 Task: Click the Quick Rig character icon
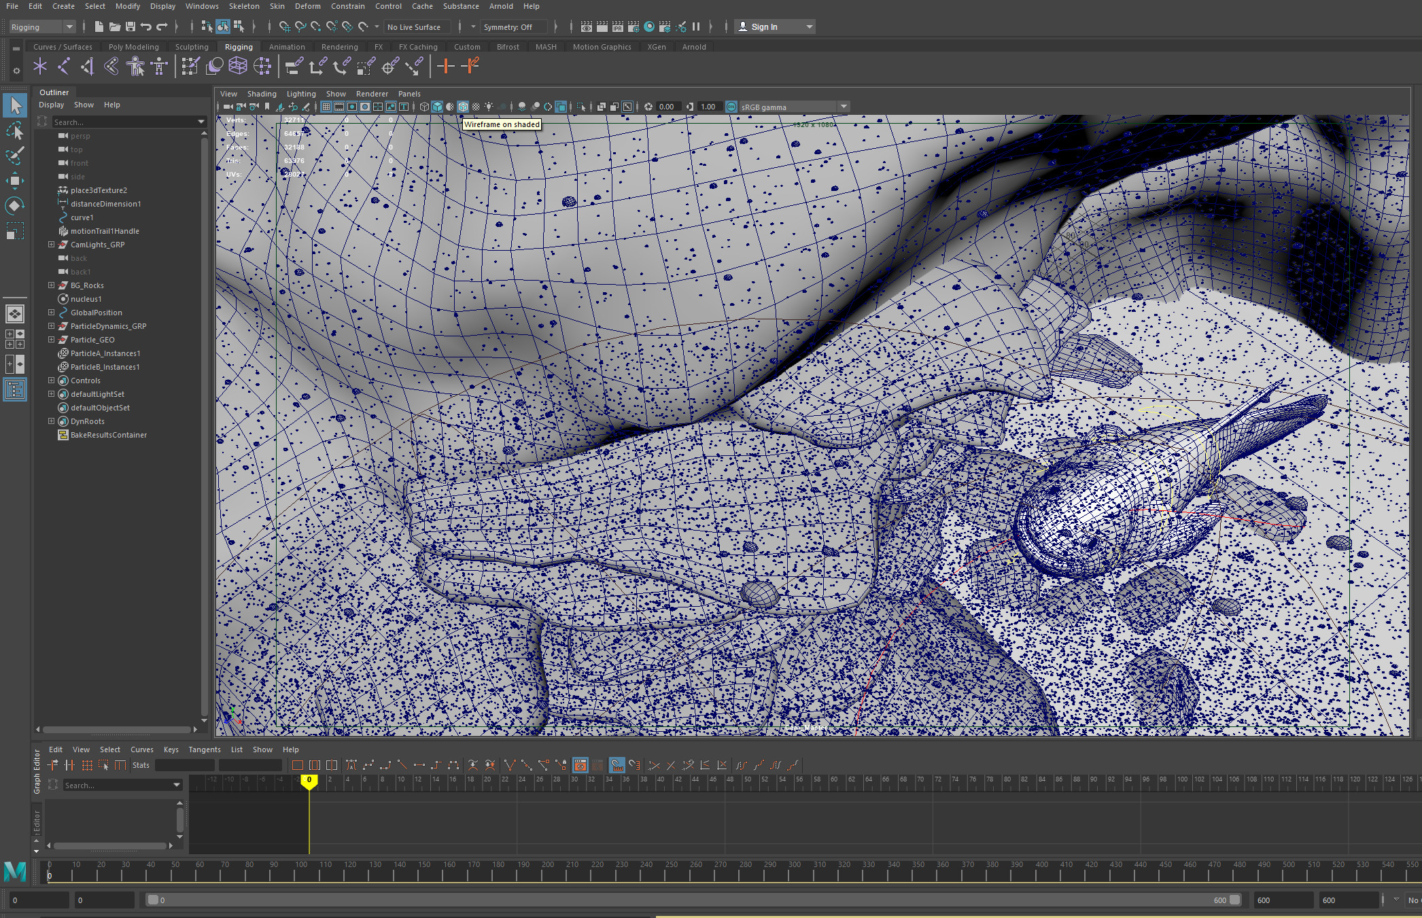[135, 66]
